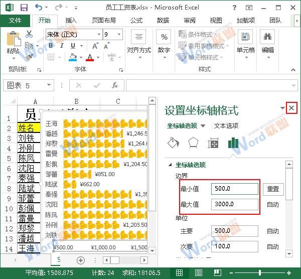
Task: Click the Format Painter brush icon
Action: [29, 57]
